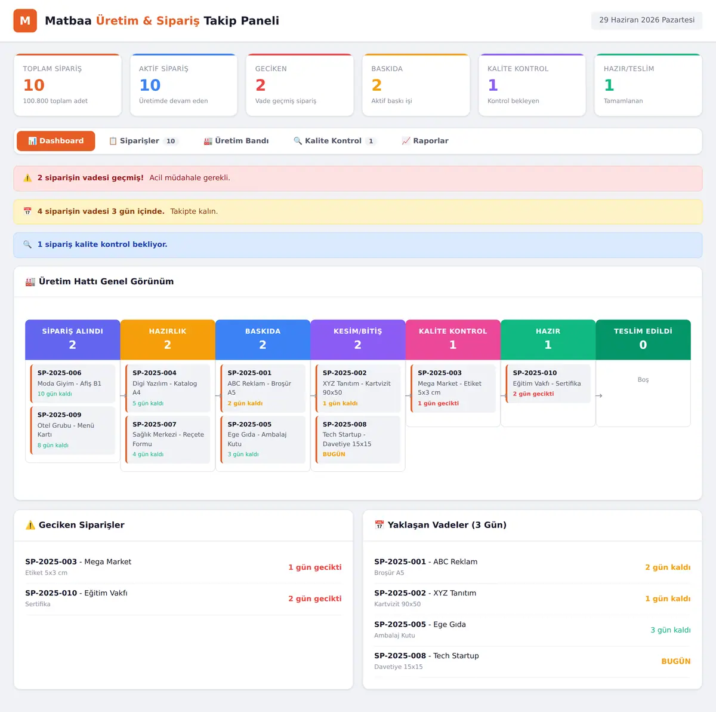Viewport: 716px width, 712px height.
Task: Open the Üretim Bandı tab
Action: tap(236, 141)
